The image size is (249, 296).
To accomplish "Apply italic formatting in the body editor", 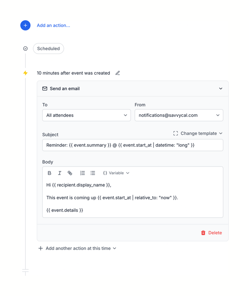I will (59, 173).
